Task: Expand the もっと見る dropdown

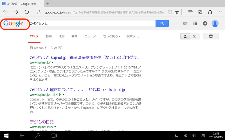Action: pyautogui.click(x=112, y=36)
